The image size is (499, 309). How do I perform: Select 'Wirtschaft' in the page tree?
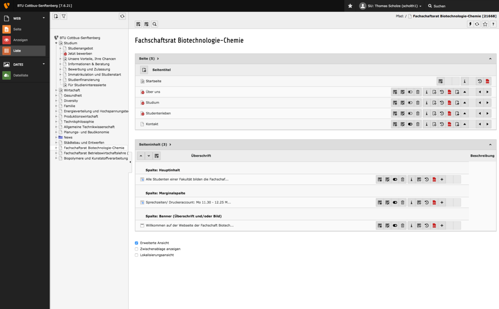click(x=72, y=90)
